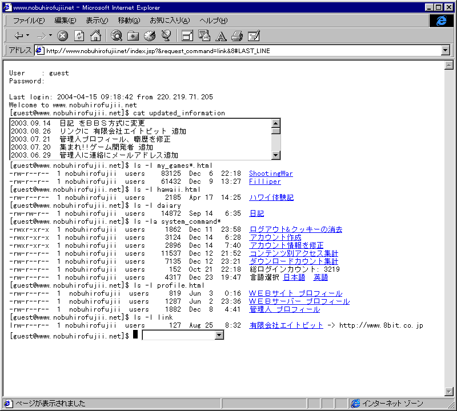Click the 'cat updated_information' command text

click(179, 113)
